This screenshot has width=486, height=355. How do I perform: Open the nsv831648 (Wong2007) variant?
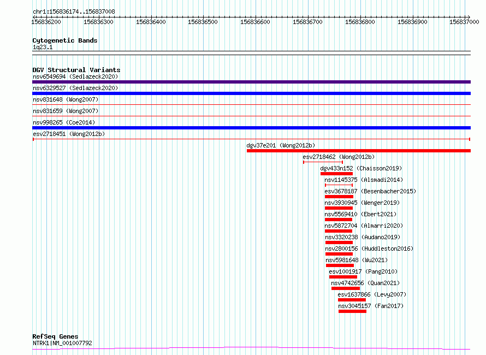(66, 99)
